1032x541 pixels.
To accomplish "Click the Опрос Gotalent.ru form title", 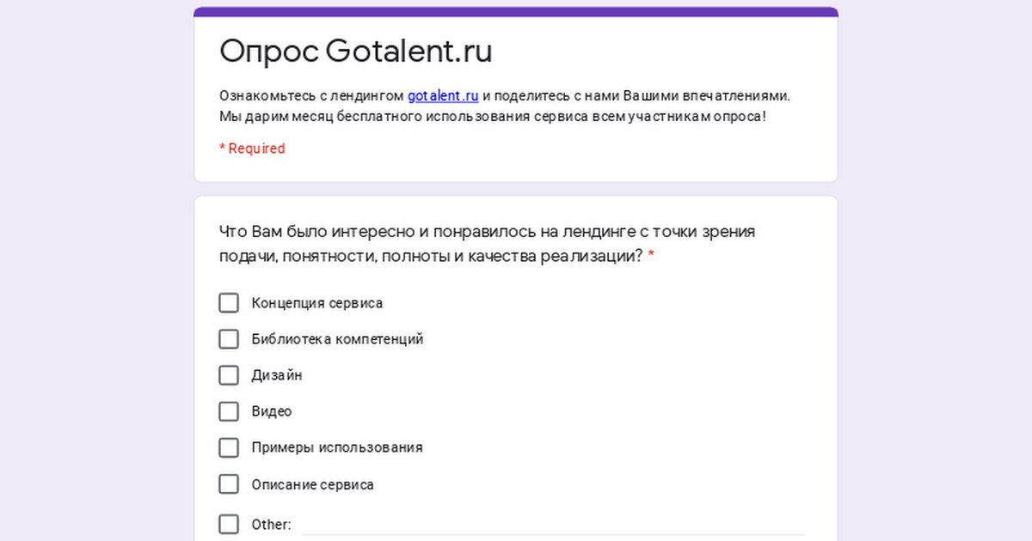I will pos(356,51).
